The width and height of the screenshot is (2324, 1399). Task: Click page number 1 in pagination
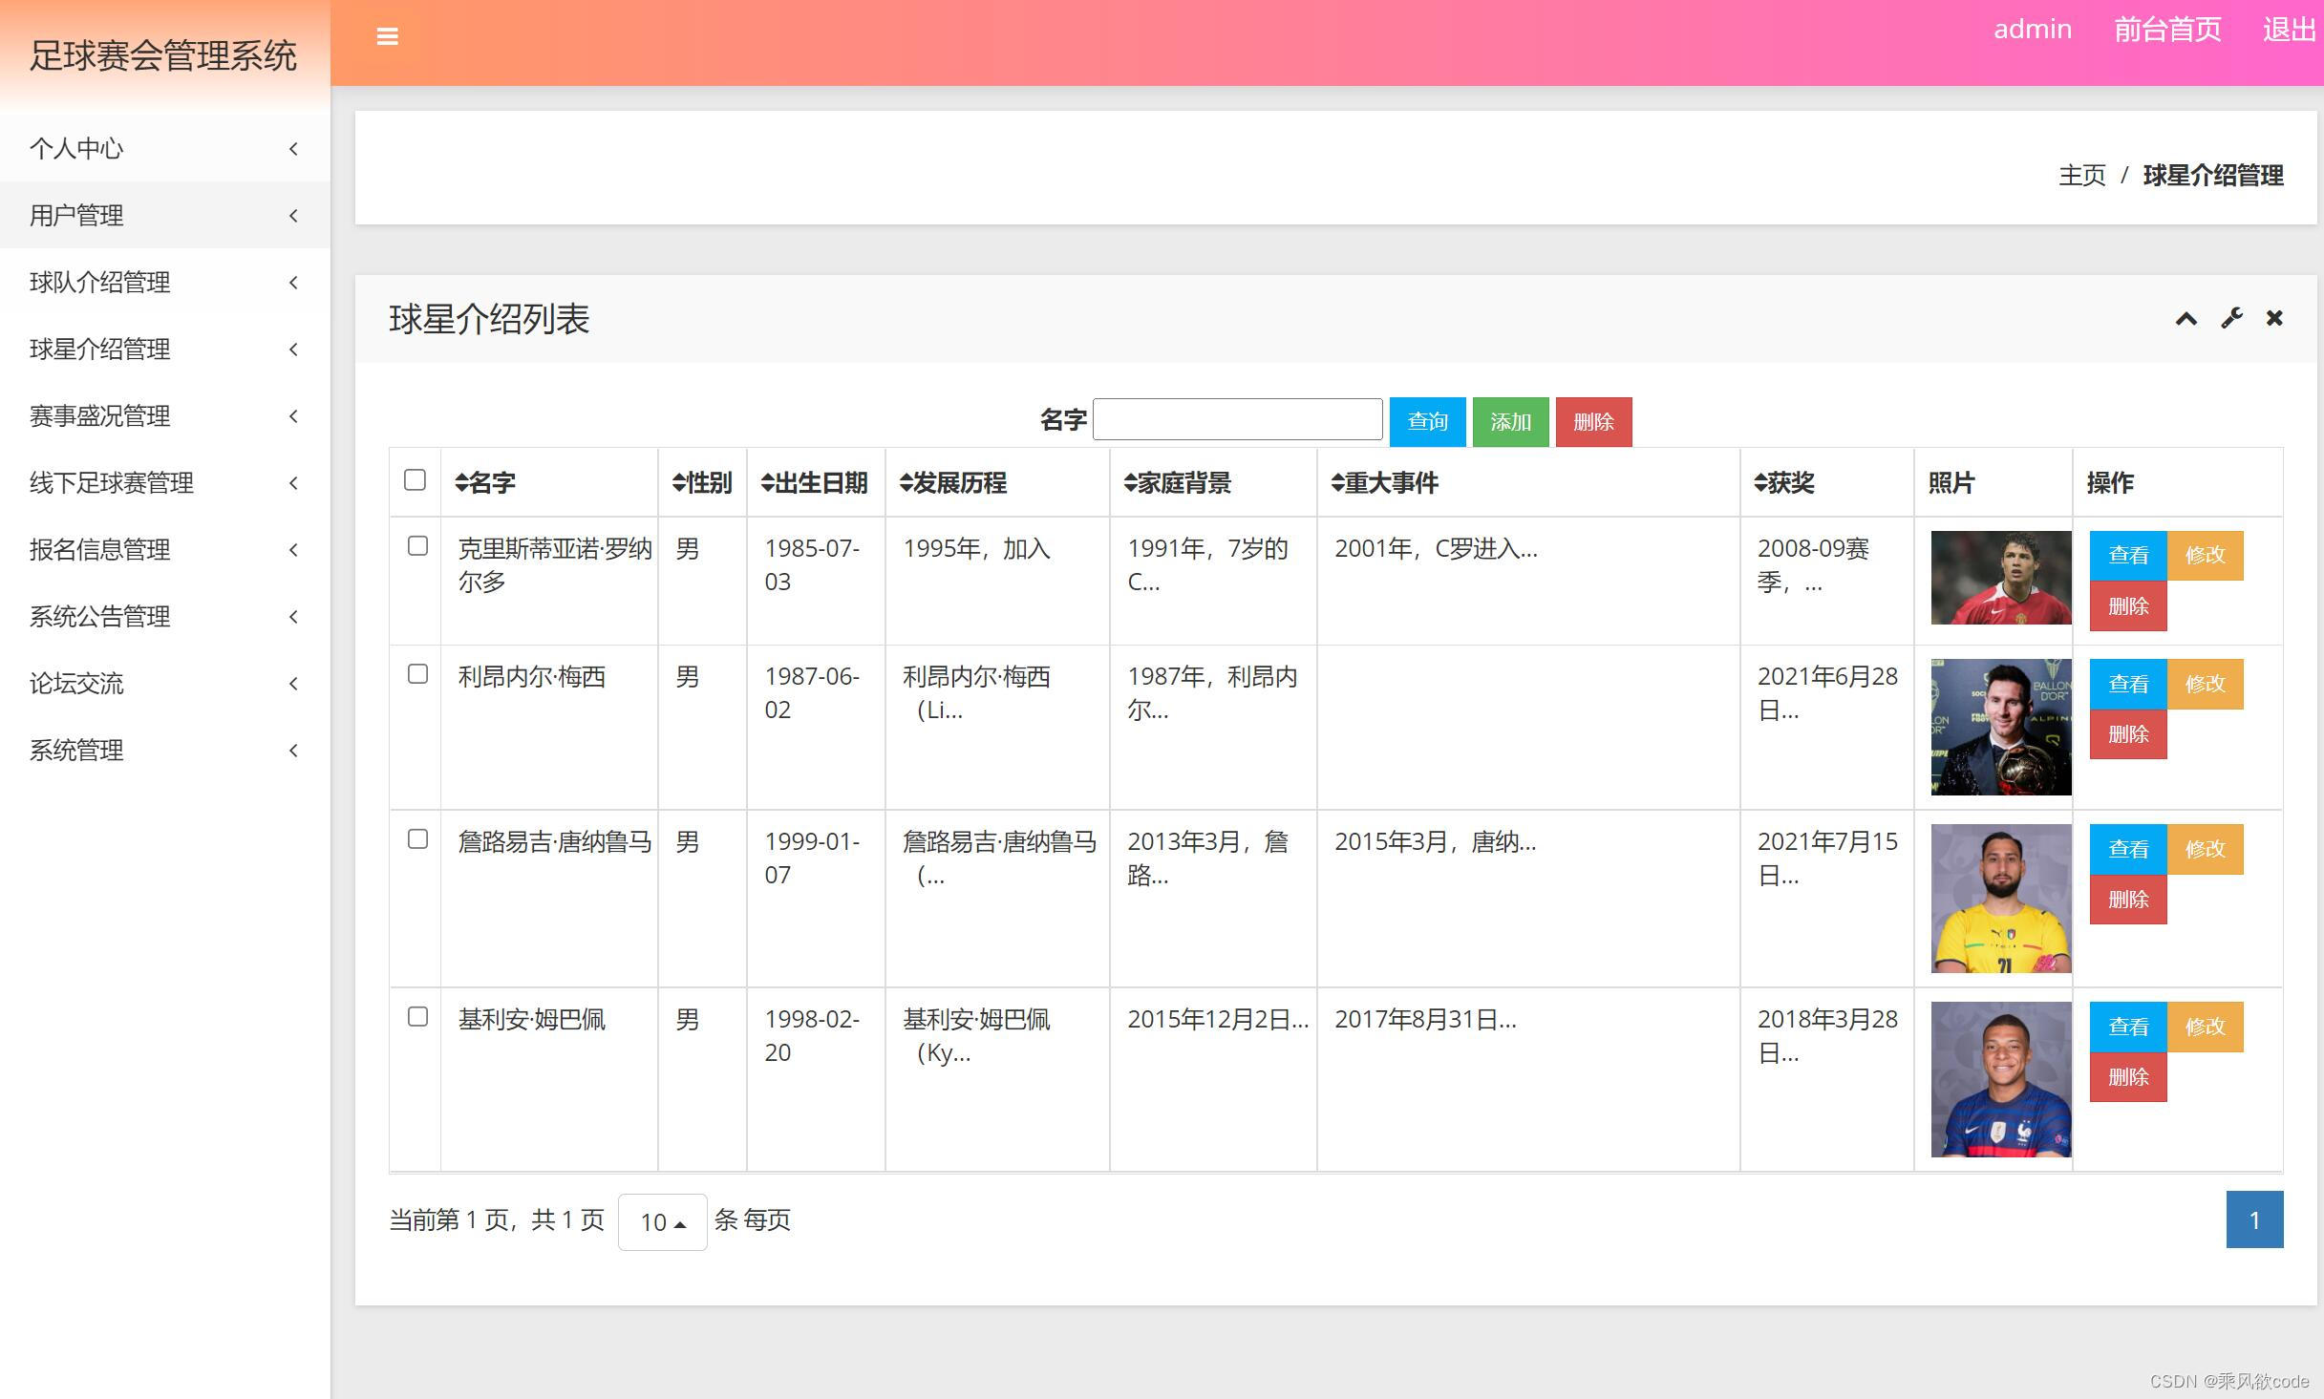click(x=2254, y=1219)
